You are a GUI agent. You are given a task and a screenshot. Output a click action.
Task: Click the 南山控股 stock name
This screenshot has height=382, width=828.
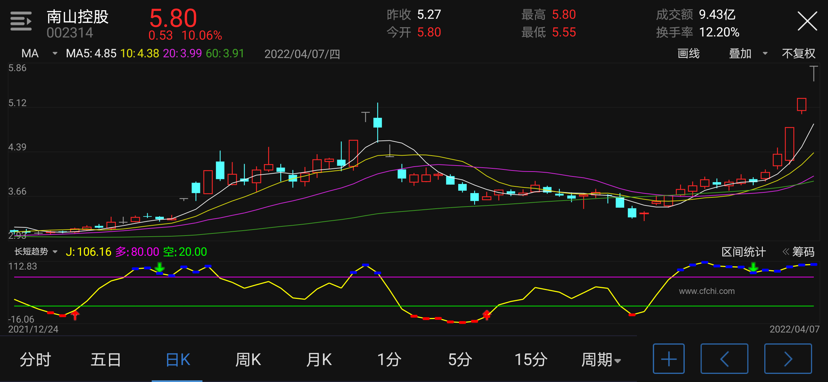point(77,17)
